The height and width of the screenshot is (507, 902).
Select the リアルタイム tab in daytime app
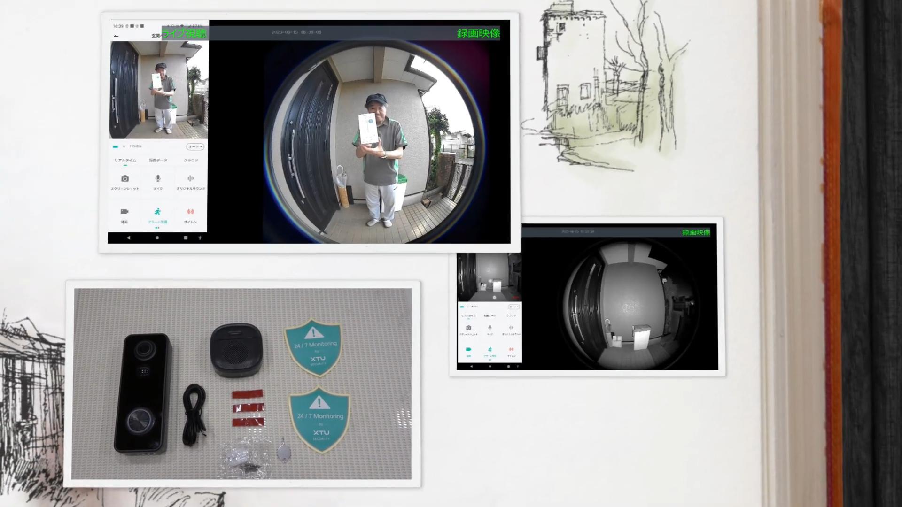click(x=125, y=161)
